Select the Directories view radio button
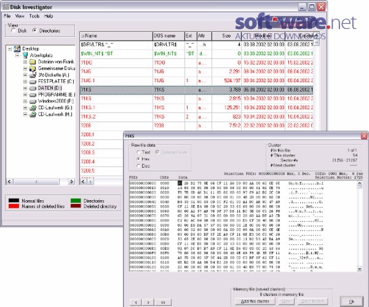 (34, 31)
